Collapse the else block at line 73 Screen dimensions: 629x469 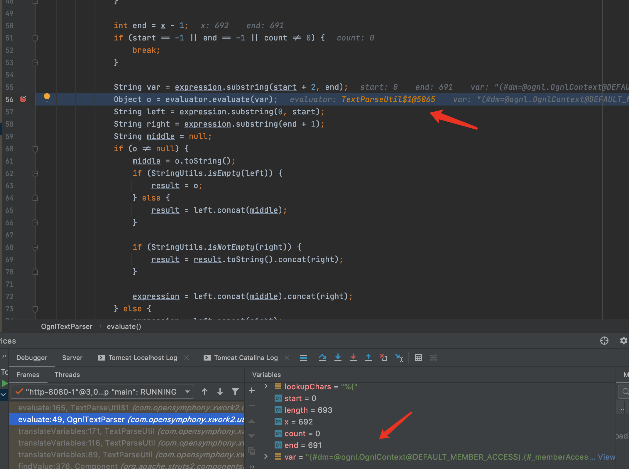click(35, 309)
